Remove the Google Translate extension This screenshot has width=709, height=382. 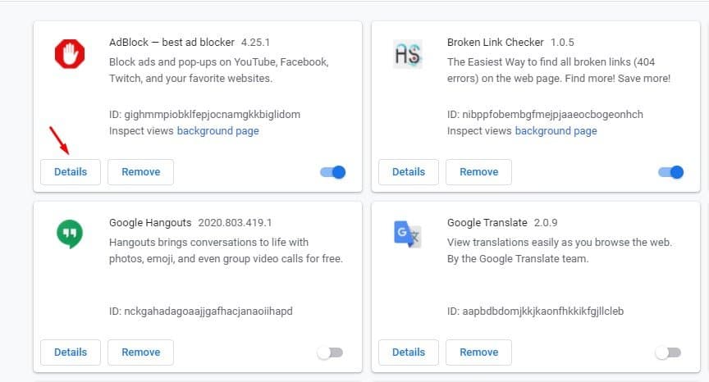479,352
